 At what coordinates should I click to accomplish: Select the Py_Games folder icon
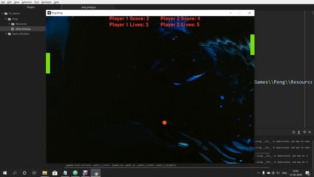(6, 13)
